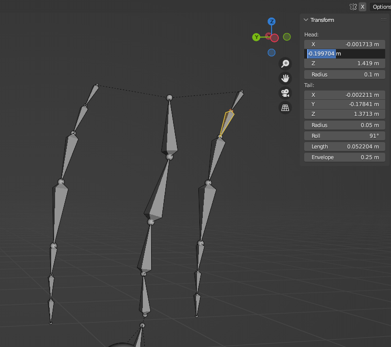Screen dimensions: 391x347
Task: Click the Head Radius field
Action: point(345,74)
